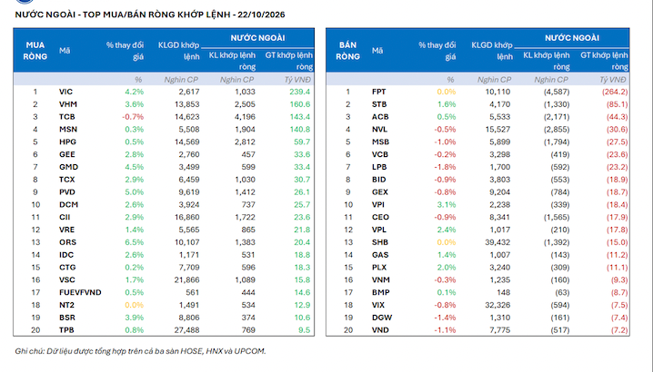Click PLX ticker
This screenshot has height=372, width=653.
coord(379,268)
